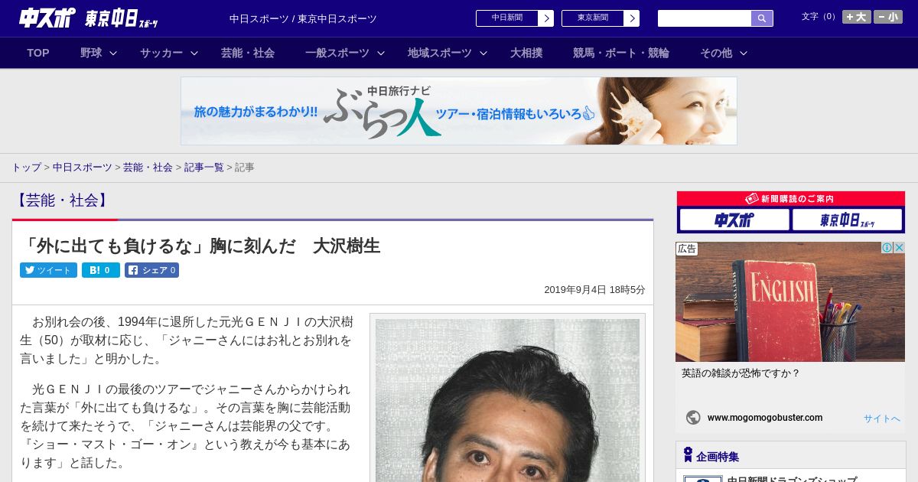Click the globe icon beside www.mogomogobuster.com
Screen dimensions: 918x482
click(x=693, y=418)
